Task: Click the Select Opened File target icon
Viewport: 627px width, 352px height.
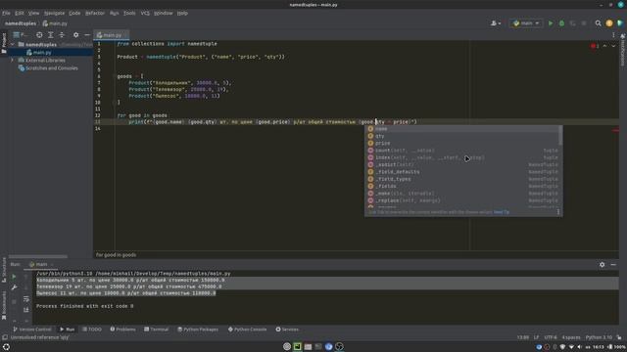Action: click(x=39, y=35)
